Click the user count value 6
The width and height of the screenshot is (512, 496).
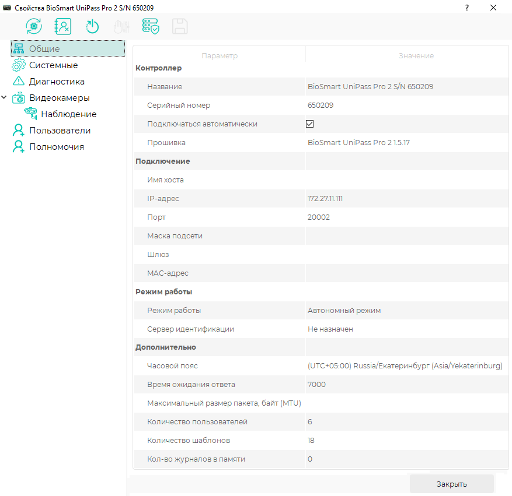pos(310,422)
